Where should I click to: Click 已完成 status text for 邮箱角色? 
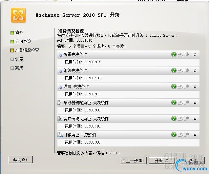tap(183, 135)
